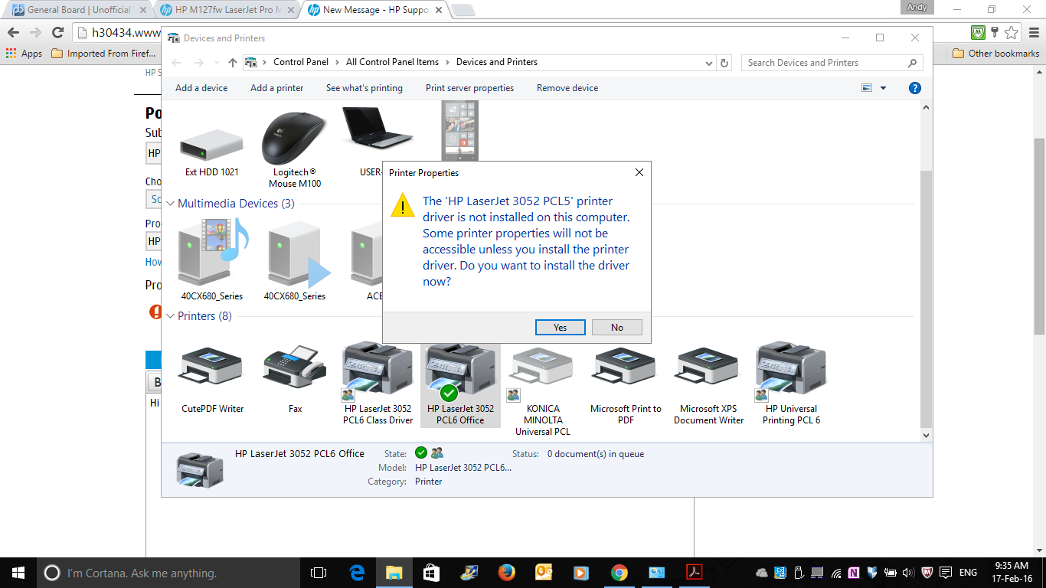Screen dimensions: 1046x588
Task: Select the CutePDF Writer printer icon
Action: pos(211,369)
